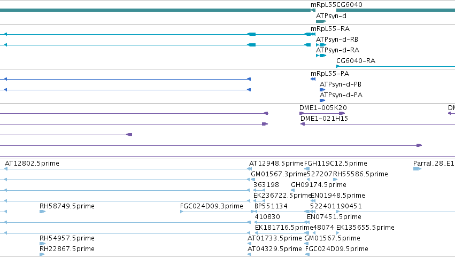Select the RH58749.5prime EST label
Image resolution: width=455 pixels, height=257 pixels.
pos(67,206)
